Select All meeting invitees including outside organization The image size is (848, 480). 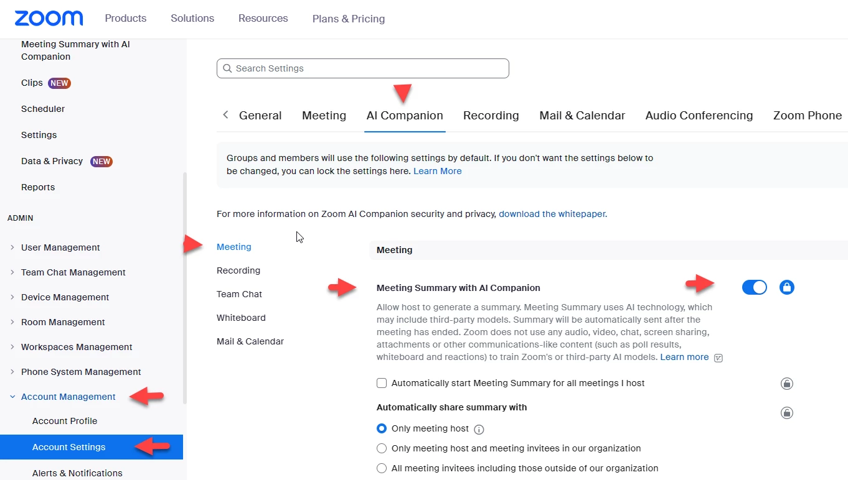382,468
